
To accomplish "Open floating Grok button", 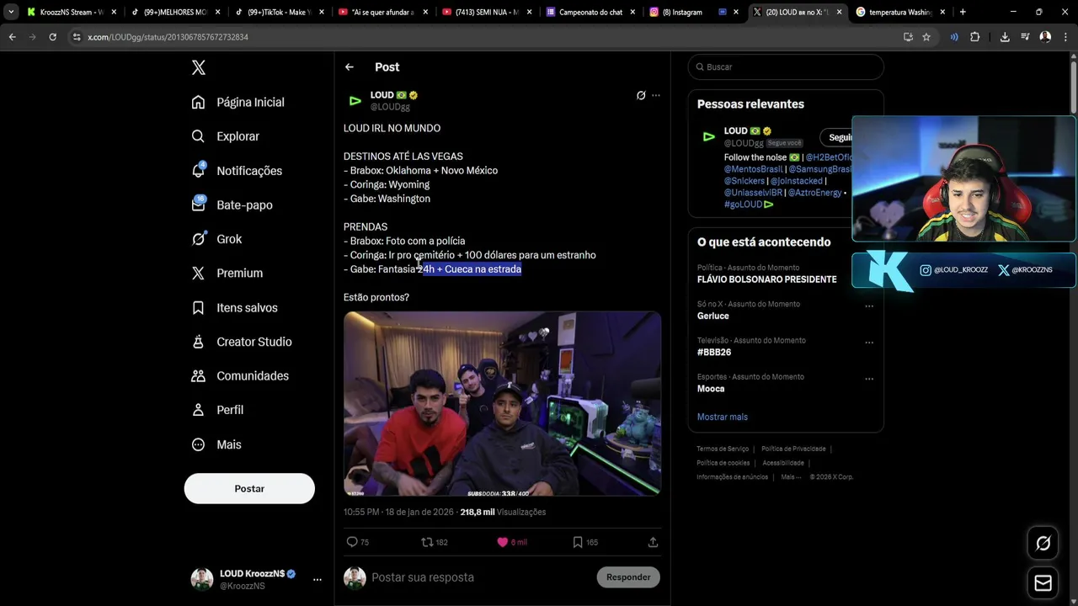I will pos(1043,543).
